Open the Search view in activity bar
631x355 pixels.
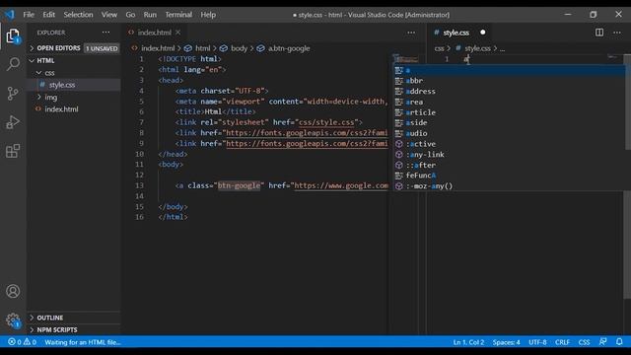13,64
